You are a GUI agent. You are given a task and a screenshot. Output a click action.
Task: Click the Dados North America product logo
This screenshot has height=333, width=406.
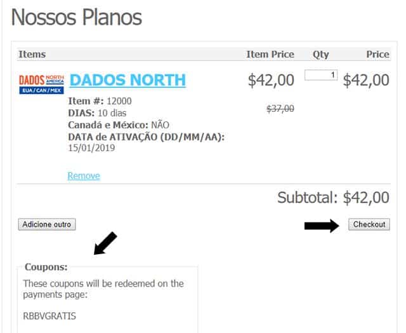tap(41, 85)
